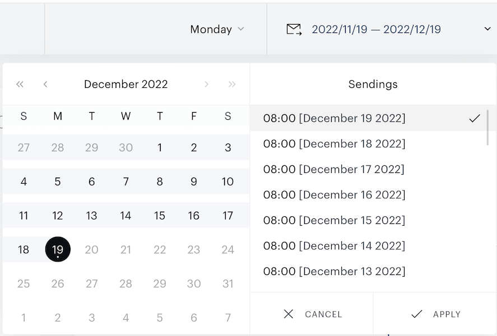Open the 2022/11/19 — 2022/12/19 range selector
The image size is (497, 336).
(x=376, y=30)
